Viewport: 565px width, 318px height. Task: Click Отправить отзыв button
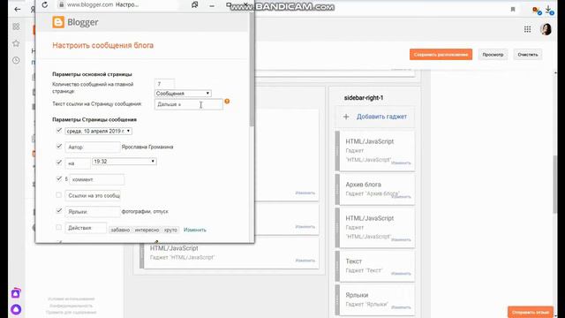coord(531,312)
